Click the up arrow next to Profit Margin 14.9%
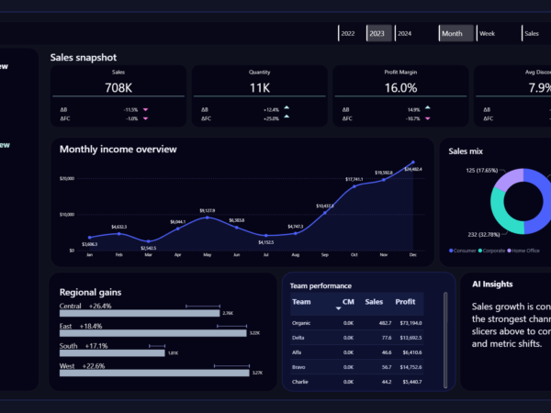This screenshot has width=551, height=413. pos(428,107)
